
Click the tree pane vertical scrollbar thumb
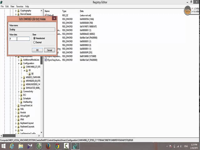pyautogui.click(x=42, y=60)
